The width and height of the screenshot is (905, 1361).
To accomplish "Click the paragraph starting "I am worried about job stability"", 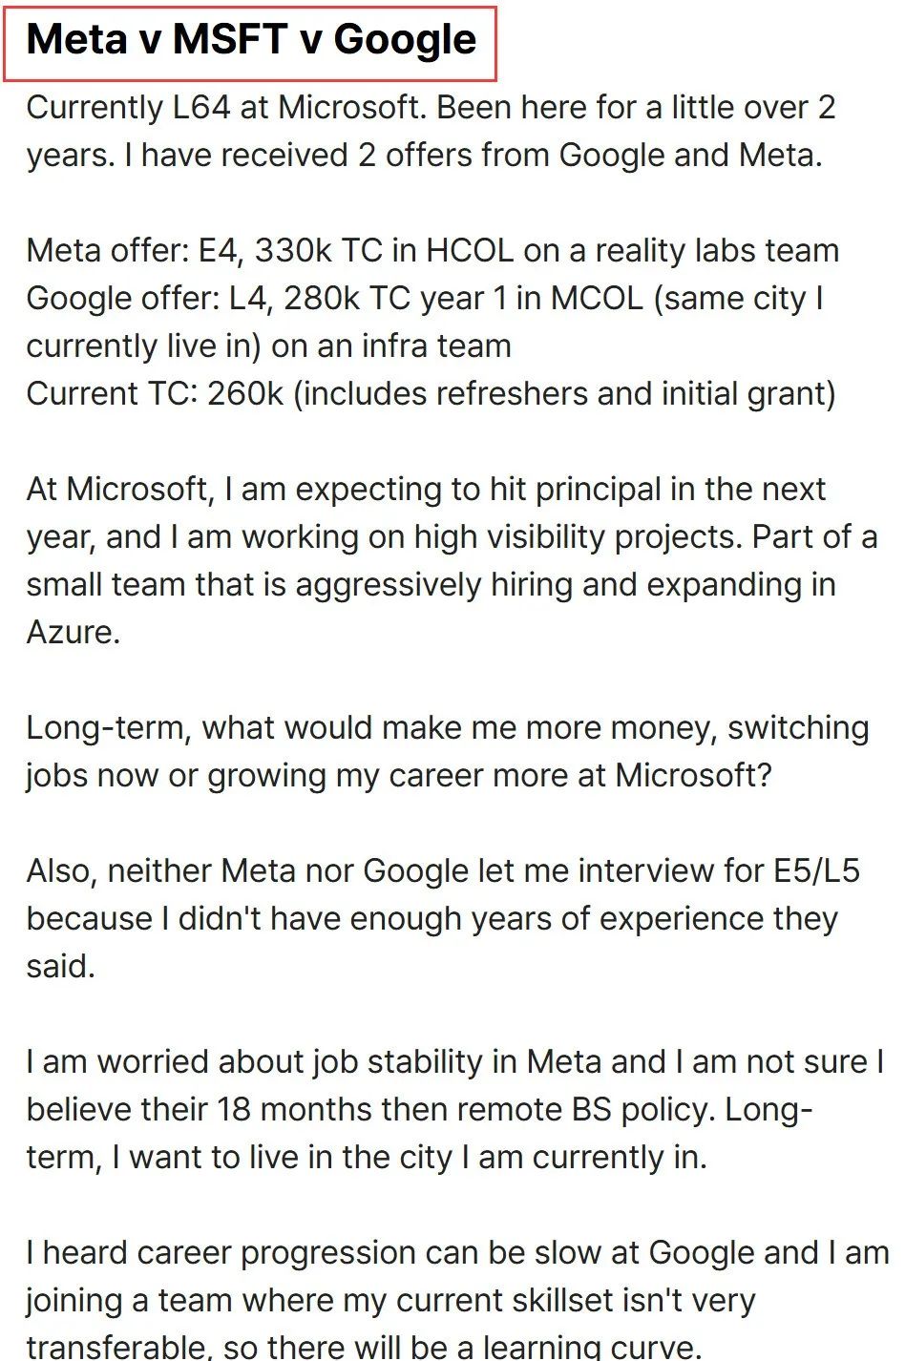I will tap(455, 1109).
